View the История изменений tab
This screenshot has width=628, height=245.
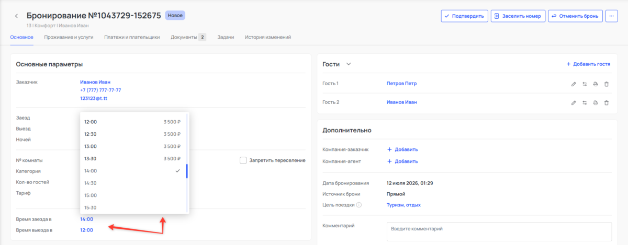tap(268, 37)
